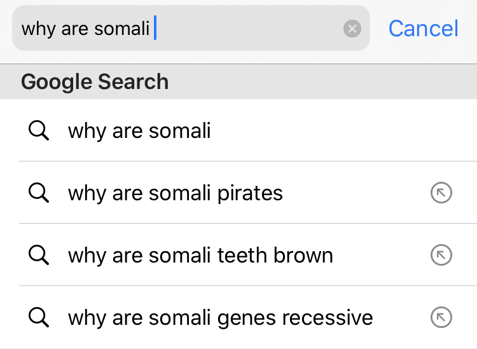Viewport: 477px width, 349px height.
Task: Tap the magnifier icon beside 'why are somali'
Action: [39, 131]
